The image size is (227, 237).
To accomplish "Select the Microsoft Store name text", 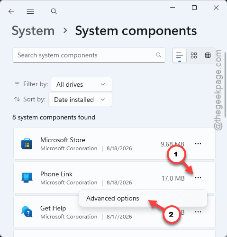I will pos(63,140).
